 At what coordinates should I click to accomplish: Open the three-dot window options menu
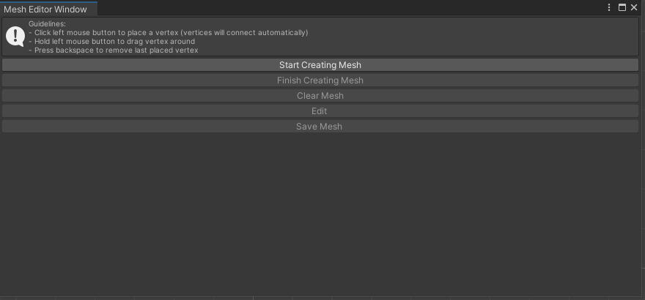pyautogui.click(x=609, y=8)
